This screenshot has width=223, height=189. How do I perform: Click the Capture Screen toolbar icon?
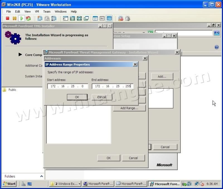tap(121, 18)
